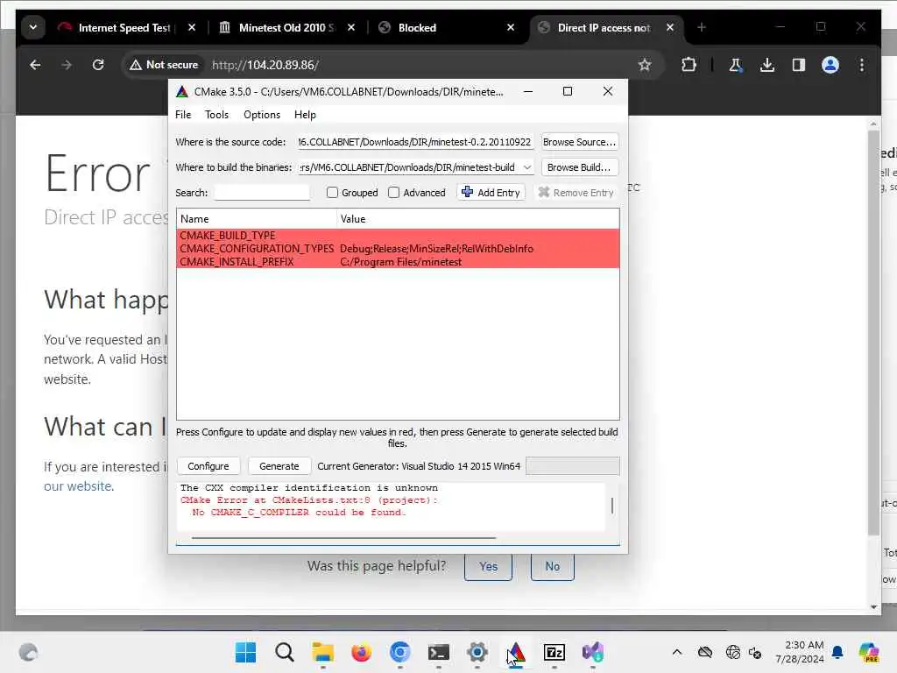Click the Configure button
This screenshot has width=897, height=673.
tap(208, 466)
